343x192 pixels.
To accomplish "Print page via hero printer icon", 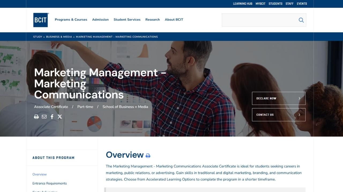I will 36,117.
